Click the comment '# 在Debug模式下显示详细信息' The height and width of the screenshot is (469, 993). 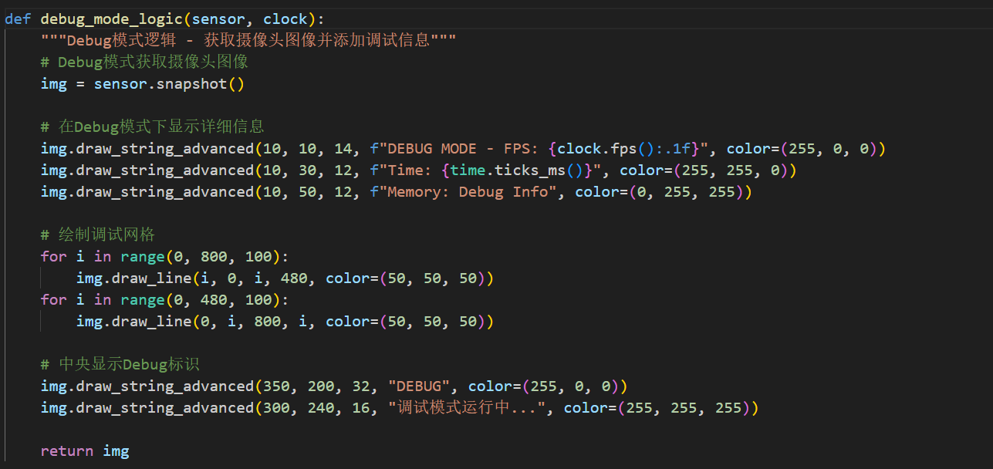pos(153,127)
